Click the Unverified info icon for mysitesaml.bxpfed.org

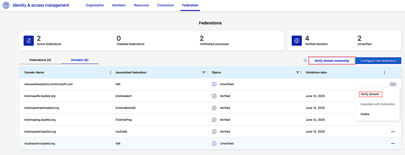214,143
